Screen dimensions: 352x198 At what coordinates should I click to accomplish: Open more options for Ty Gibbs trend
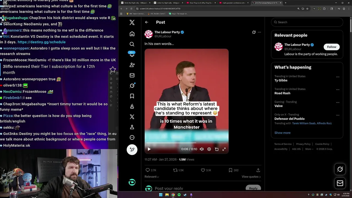click(x=338, y=77)
